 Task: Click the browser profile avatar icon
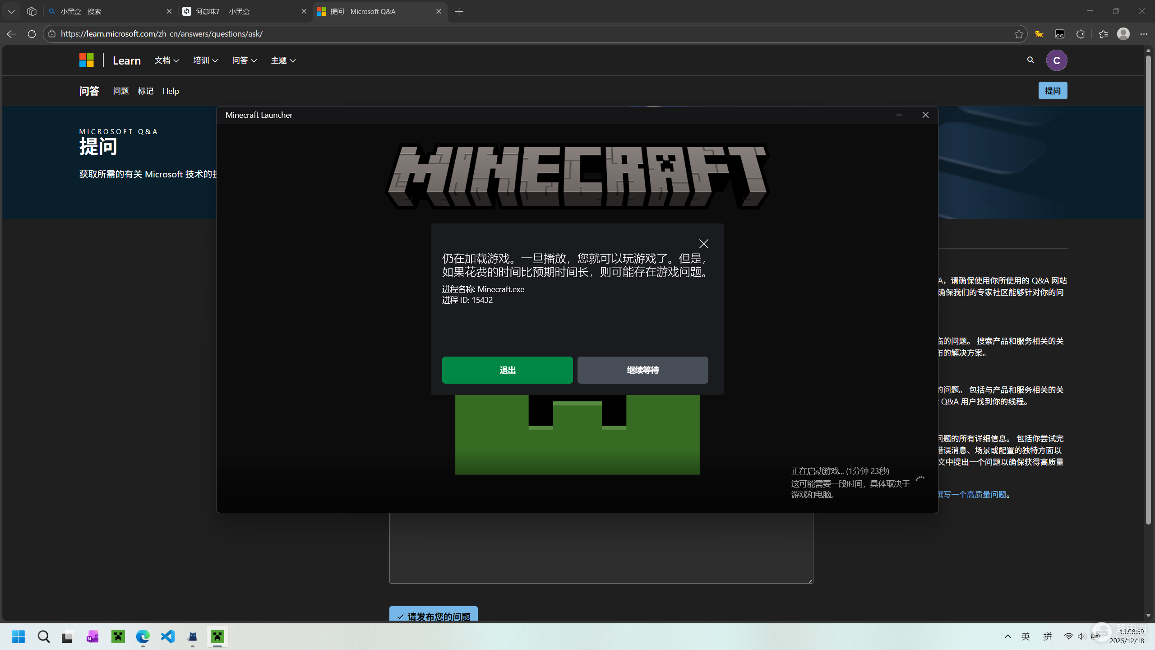coord(1123,34)
